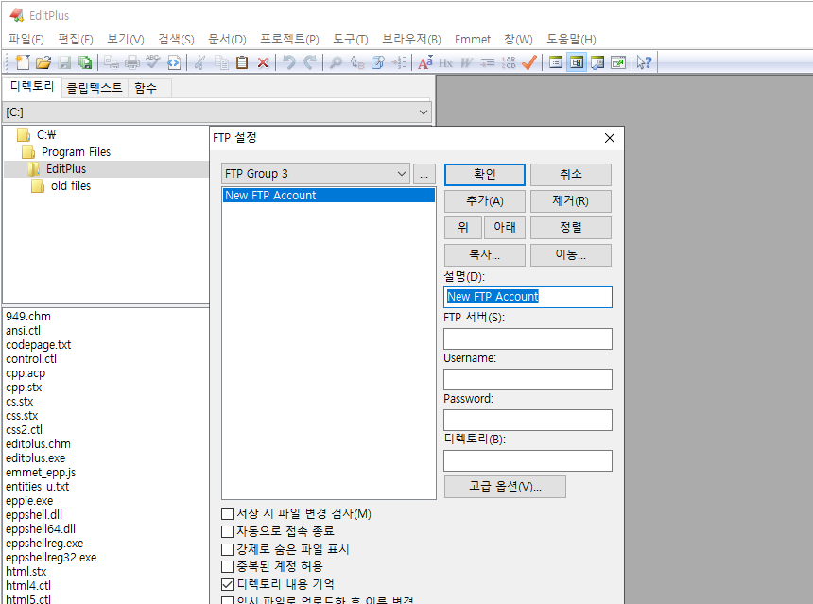This screenshot has height=604, width=813.
Task: Click the Find magnifier icon
Action: 336,62
